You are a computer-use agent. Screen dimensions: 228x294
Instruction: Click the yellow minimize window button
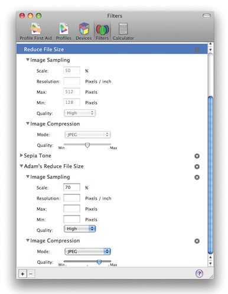pyautogui.click(x=30, y=15)
